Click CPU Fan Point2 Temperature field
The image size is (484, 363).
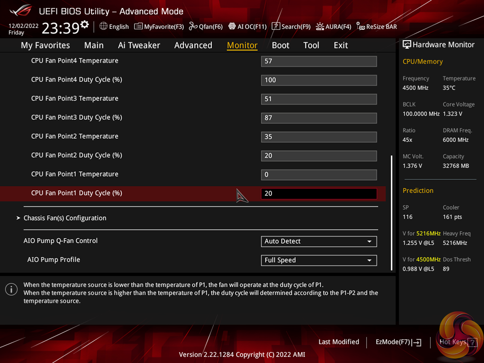click(x=319, y=137)
